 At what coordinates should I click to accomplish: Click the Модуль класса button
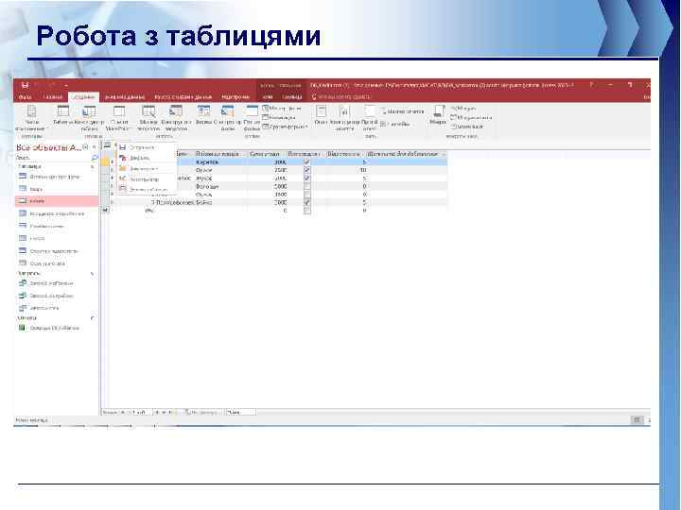click(x=472, y=117)
